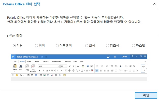Open the Arial font name combo box
The width and height of the screenshot is (159, 100).
coord(49,66)
